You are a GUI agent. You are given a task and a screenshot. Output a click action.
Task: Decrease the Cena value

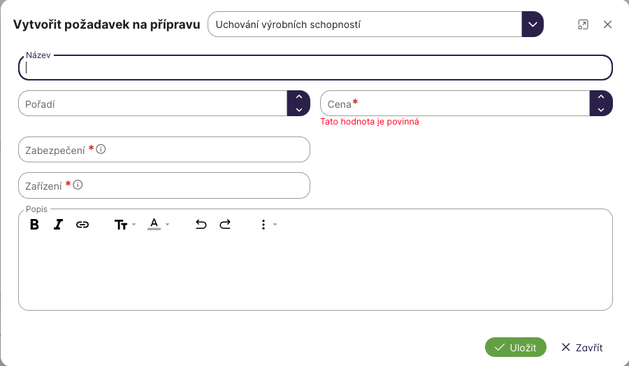coord(601,110)
